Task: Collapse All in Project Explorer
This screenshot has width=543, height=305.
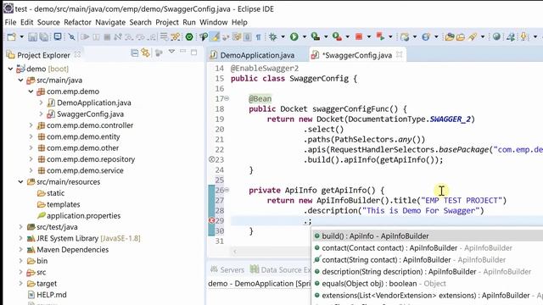Action: (134, 53)
